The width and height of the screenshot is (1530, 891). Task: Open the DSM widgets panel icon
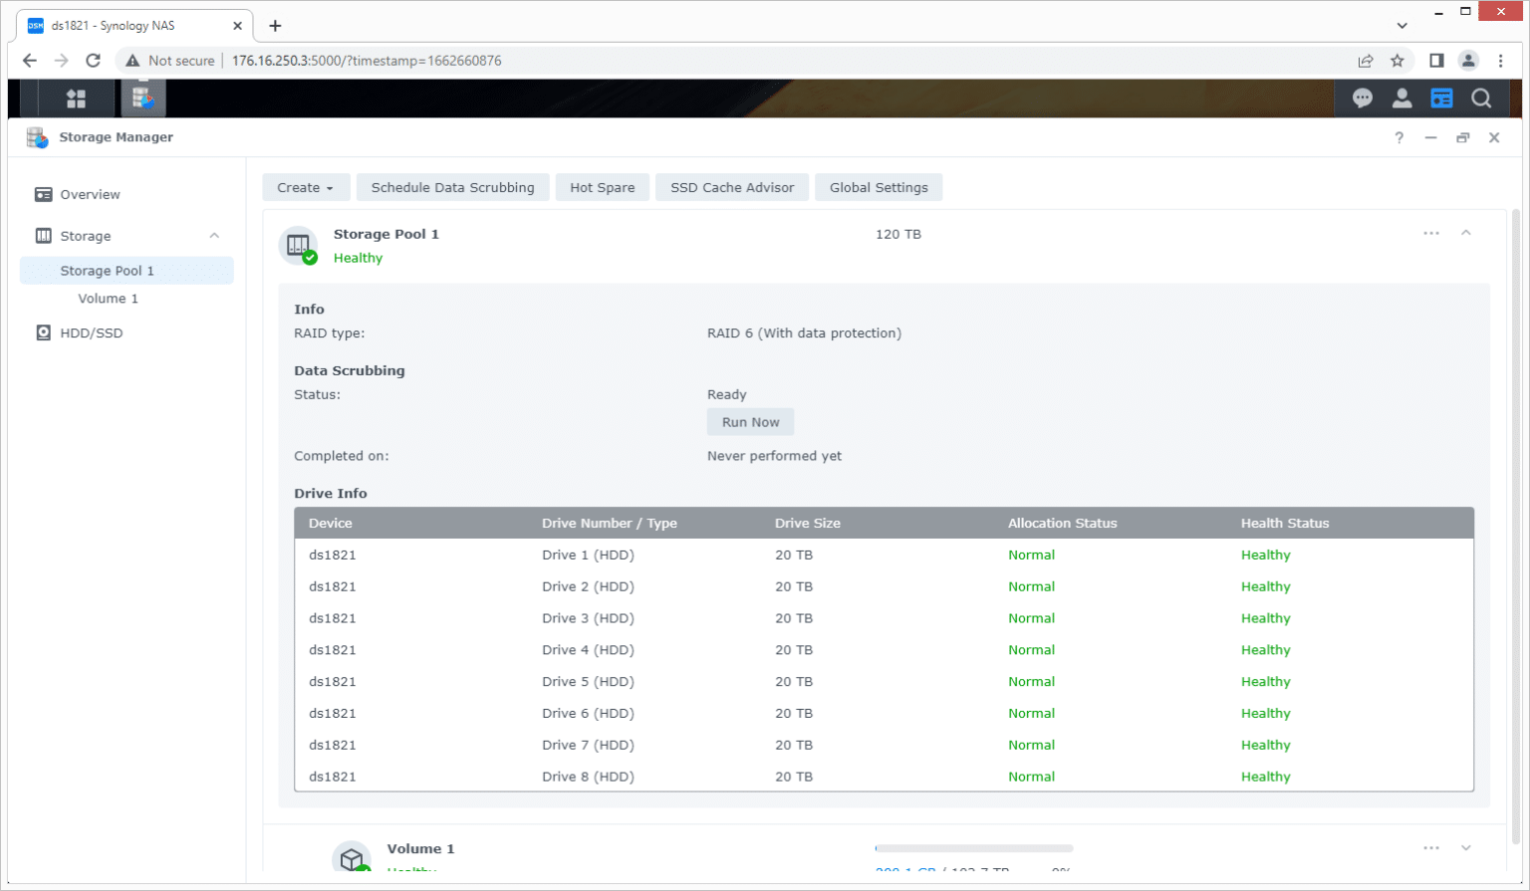tap(1441, 98)
